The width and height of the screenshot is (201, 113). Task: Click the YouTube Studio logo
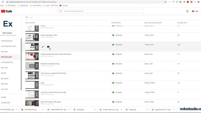[x=7, y=11]
